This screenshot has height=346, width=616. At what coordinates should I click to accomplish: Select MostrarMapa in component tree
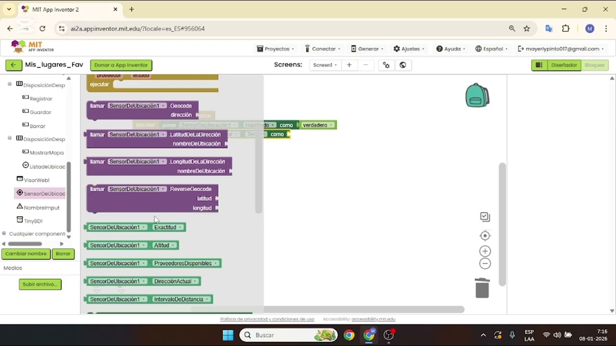pyautogui.click(x=47, y=152)
